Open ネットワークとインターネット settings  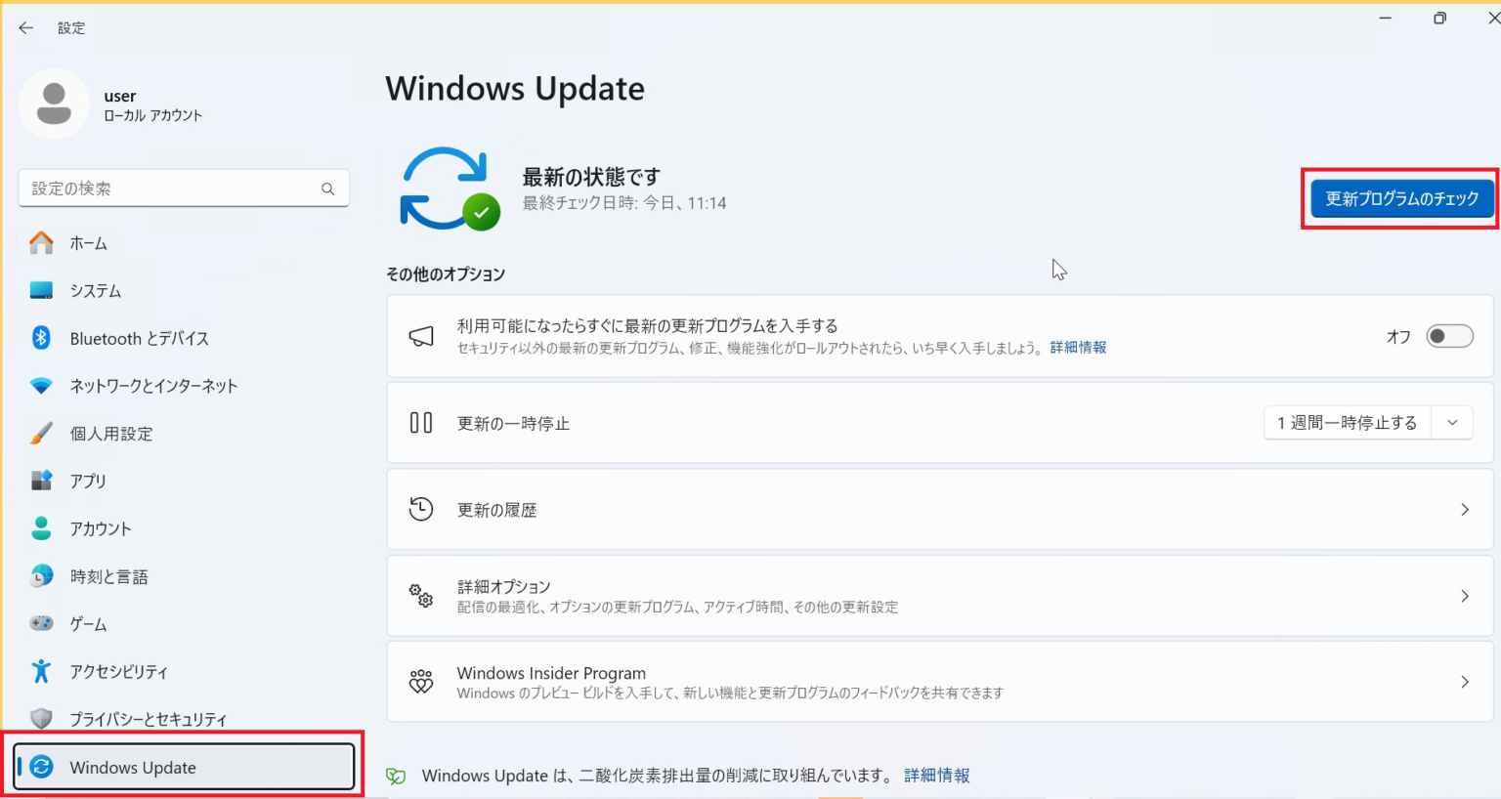point(153,386)
